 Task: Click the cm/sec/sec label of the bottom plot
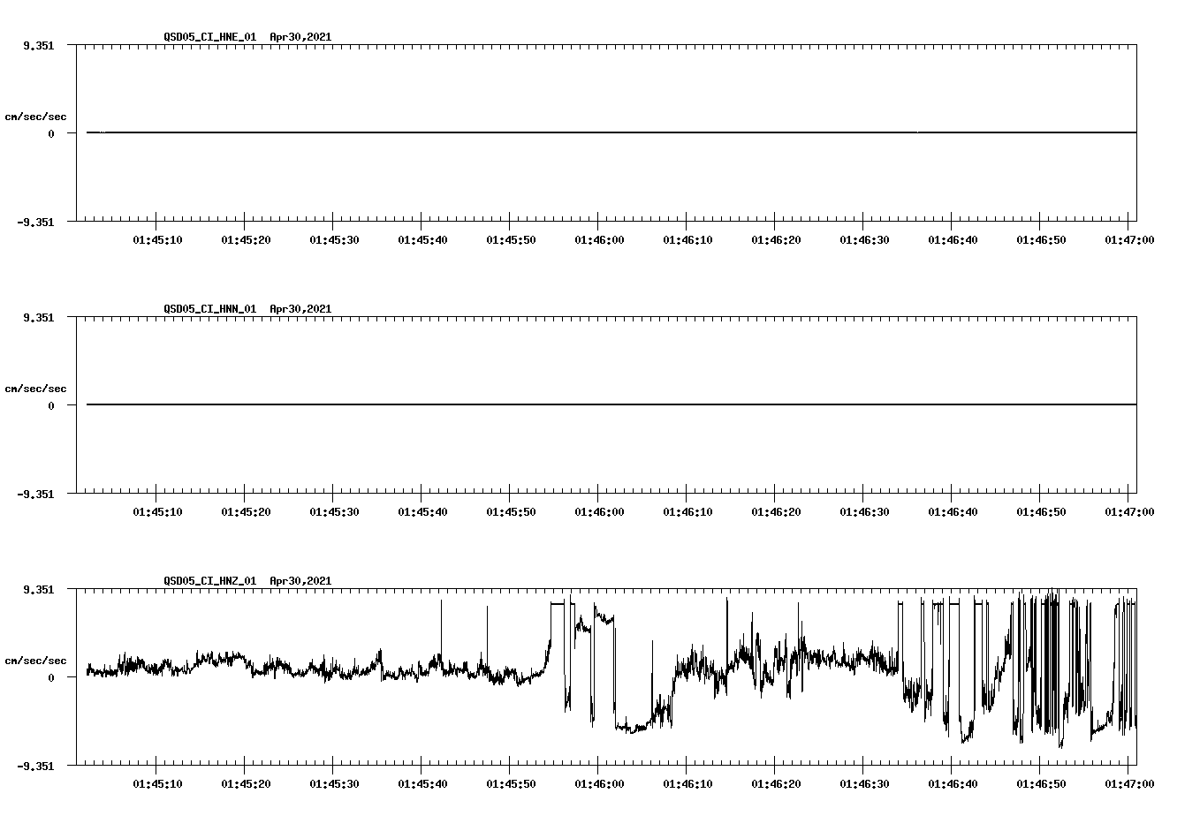click(x=36, y=659)
